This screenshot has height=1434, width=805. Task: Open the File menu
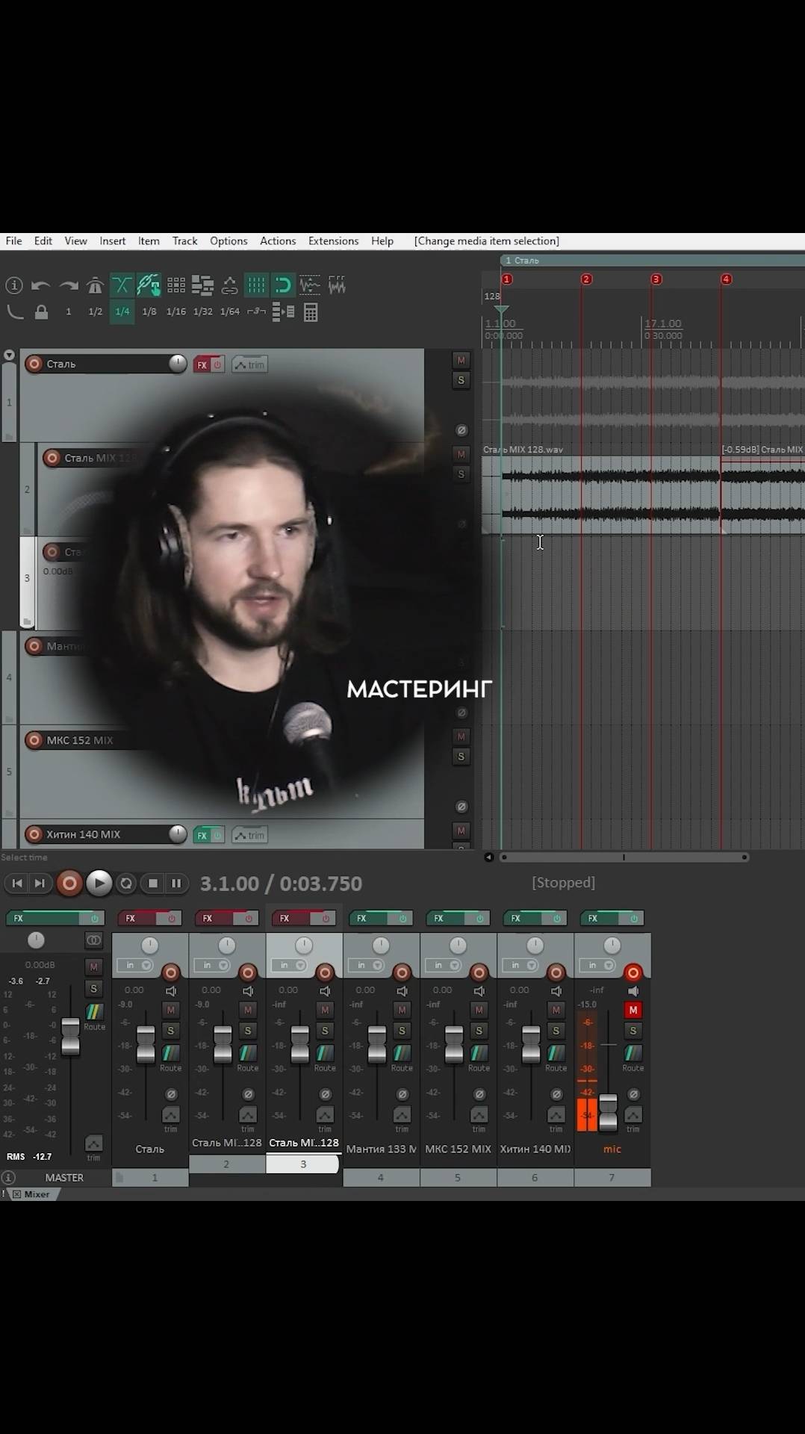(x=13, y=241)
